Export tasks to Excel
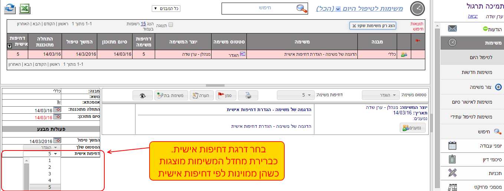 pyautogui.click(x=24, y=8)
